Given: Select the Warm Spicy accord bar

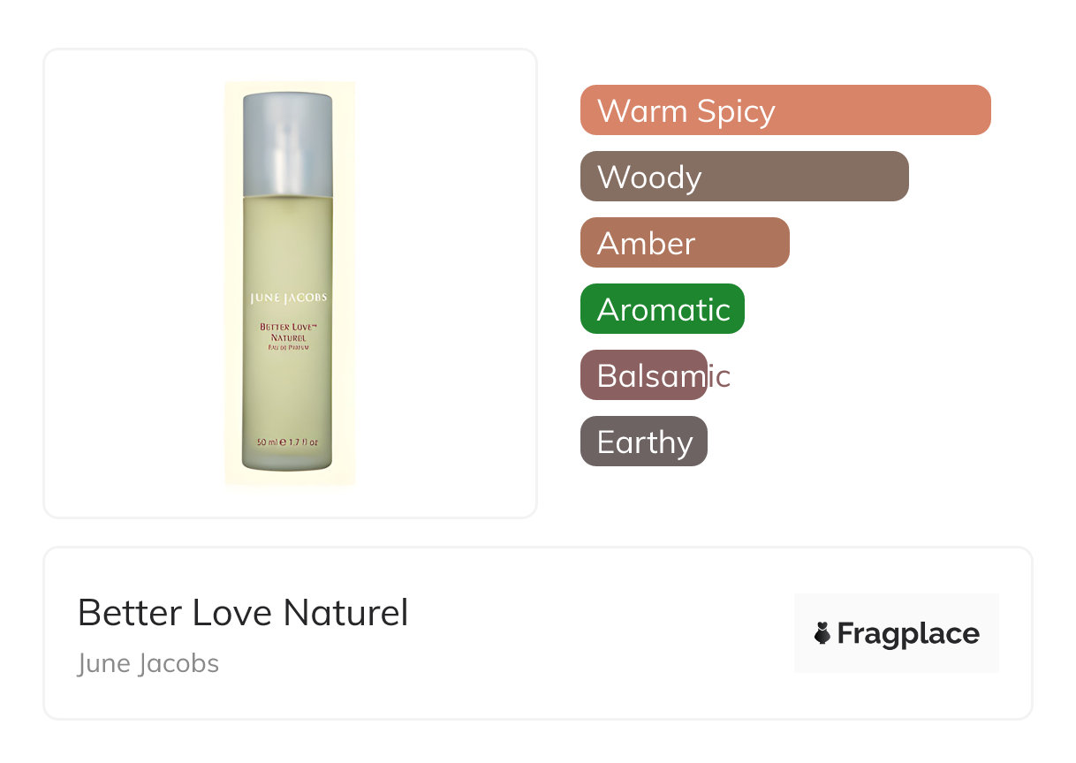Looking at the screenshot, I should click(x=785, y=110).
